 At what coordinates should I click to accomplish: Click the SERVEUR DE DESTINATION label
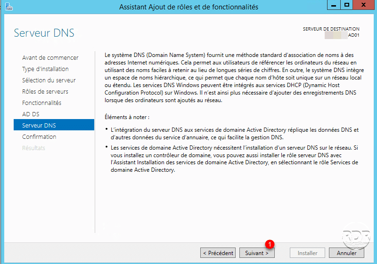click(x=331, y=29)
